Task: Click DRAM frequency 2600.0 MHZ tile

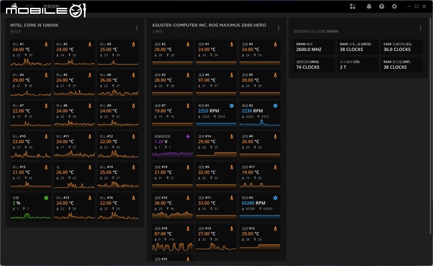Action: (314, 47)
